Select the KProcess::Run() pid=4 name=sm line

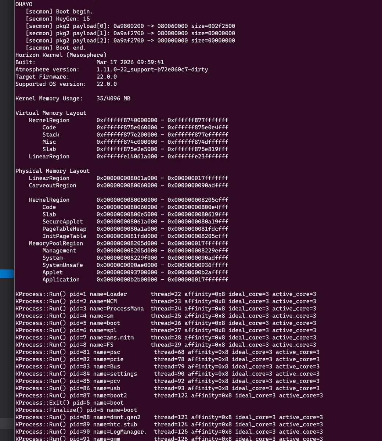[x=166, y=316]
